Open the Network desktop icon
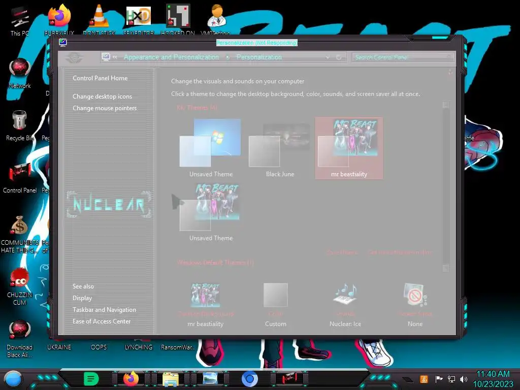Screen dimensions: 520x390 click(x=20, y=73)
